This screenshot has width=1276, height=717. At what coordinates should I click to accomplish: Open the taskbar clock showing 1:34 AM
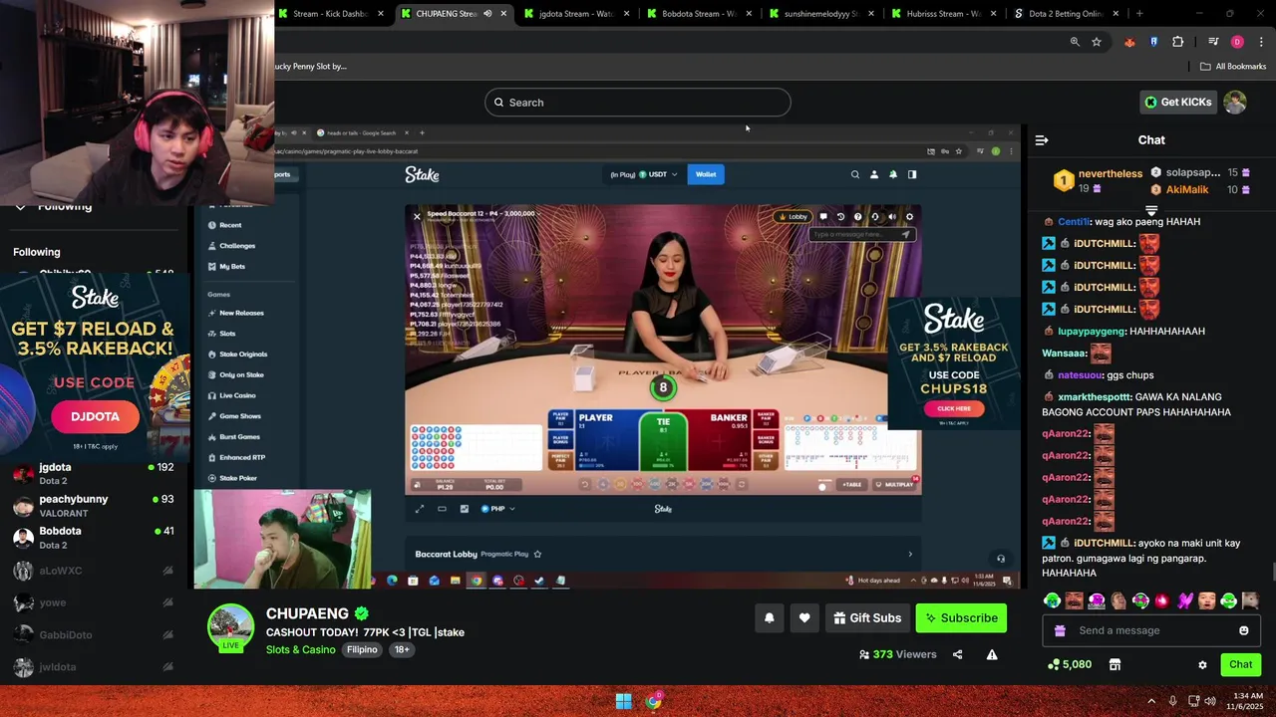point(1247,701)
